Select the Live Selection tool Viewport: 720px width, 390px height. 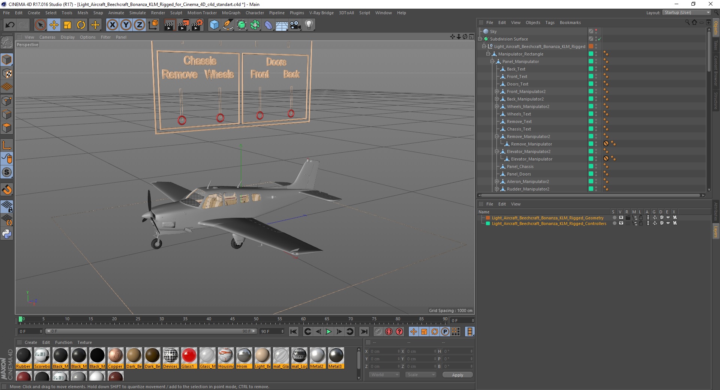coord(40,25)
